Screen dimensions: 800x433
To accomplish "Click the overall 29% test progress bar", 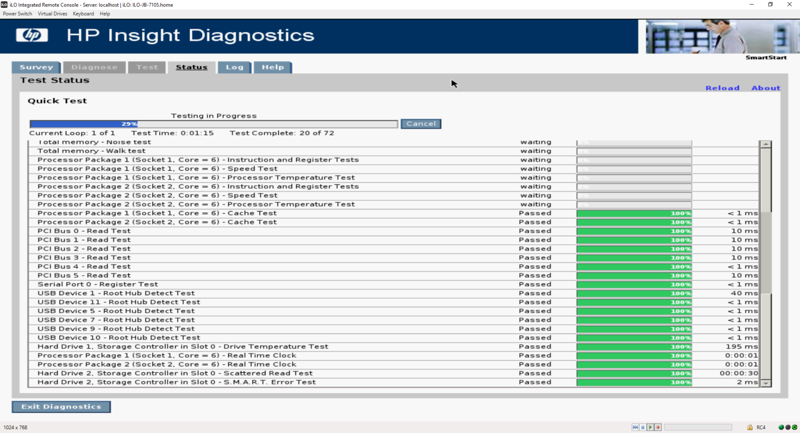I will click(214, 124).
